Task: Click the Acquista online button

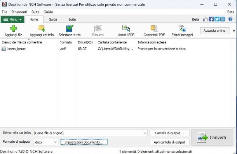Action: [x=214, y=31]
